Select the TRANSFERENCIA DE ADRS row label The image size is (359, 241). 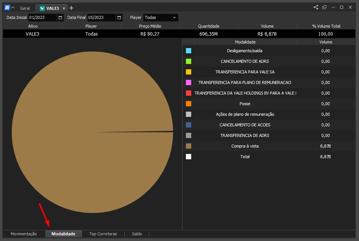tap(245, 135)
